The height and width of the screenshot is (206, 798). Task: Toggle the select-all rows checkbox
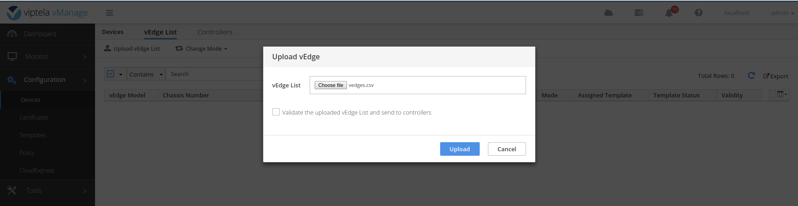(x=110, y=74)
